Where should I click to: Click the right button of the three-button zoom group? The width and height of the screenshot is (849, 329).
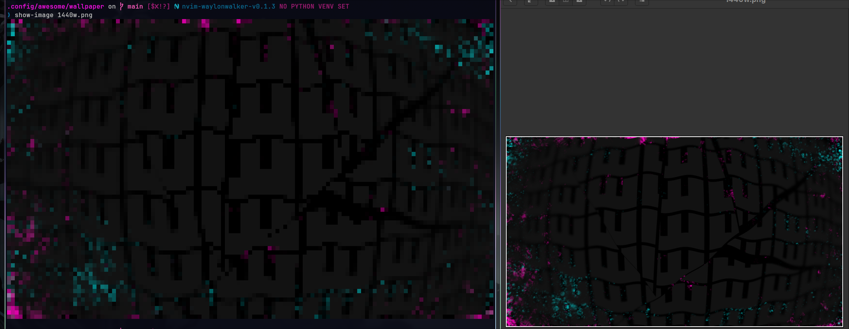[x=579, y=2]
